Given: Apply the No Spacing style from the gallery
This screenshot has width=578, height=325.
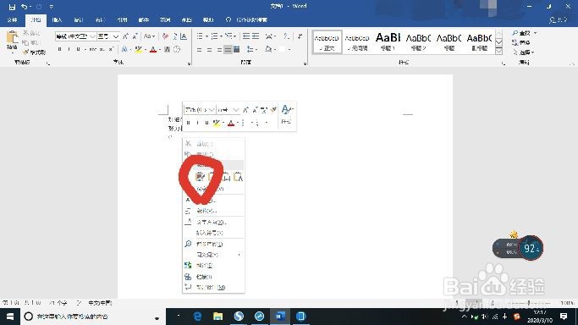Looking at the screenshot, I should pos(357,42).
